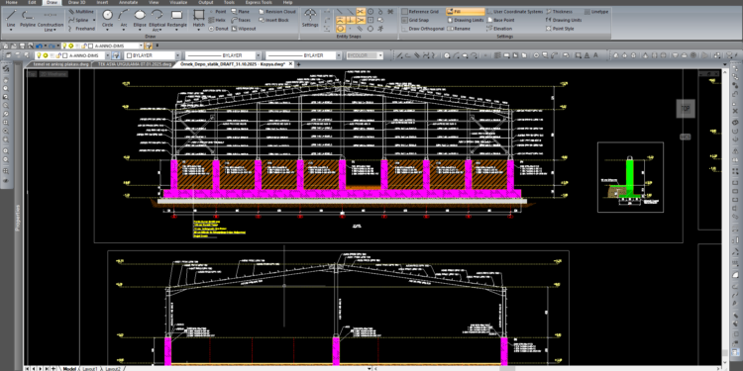743x371 pixels.
Task: Activate the Freehand sketch tool
Action: click(81, 29)
